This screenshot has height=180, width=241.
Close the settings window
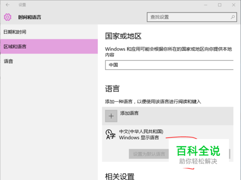point(234,5)
